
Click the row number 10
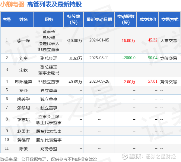pos(7,139)
